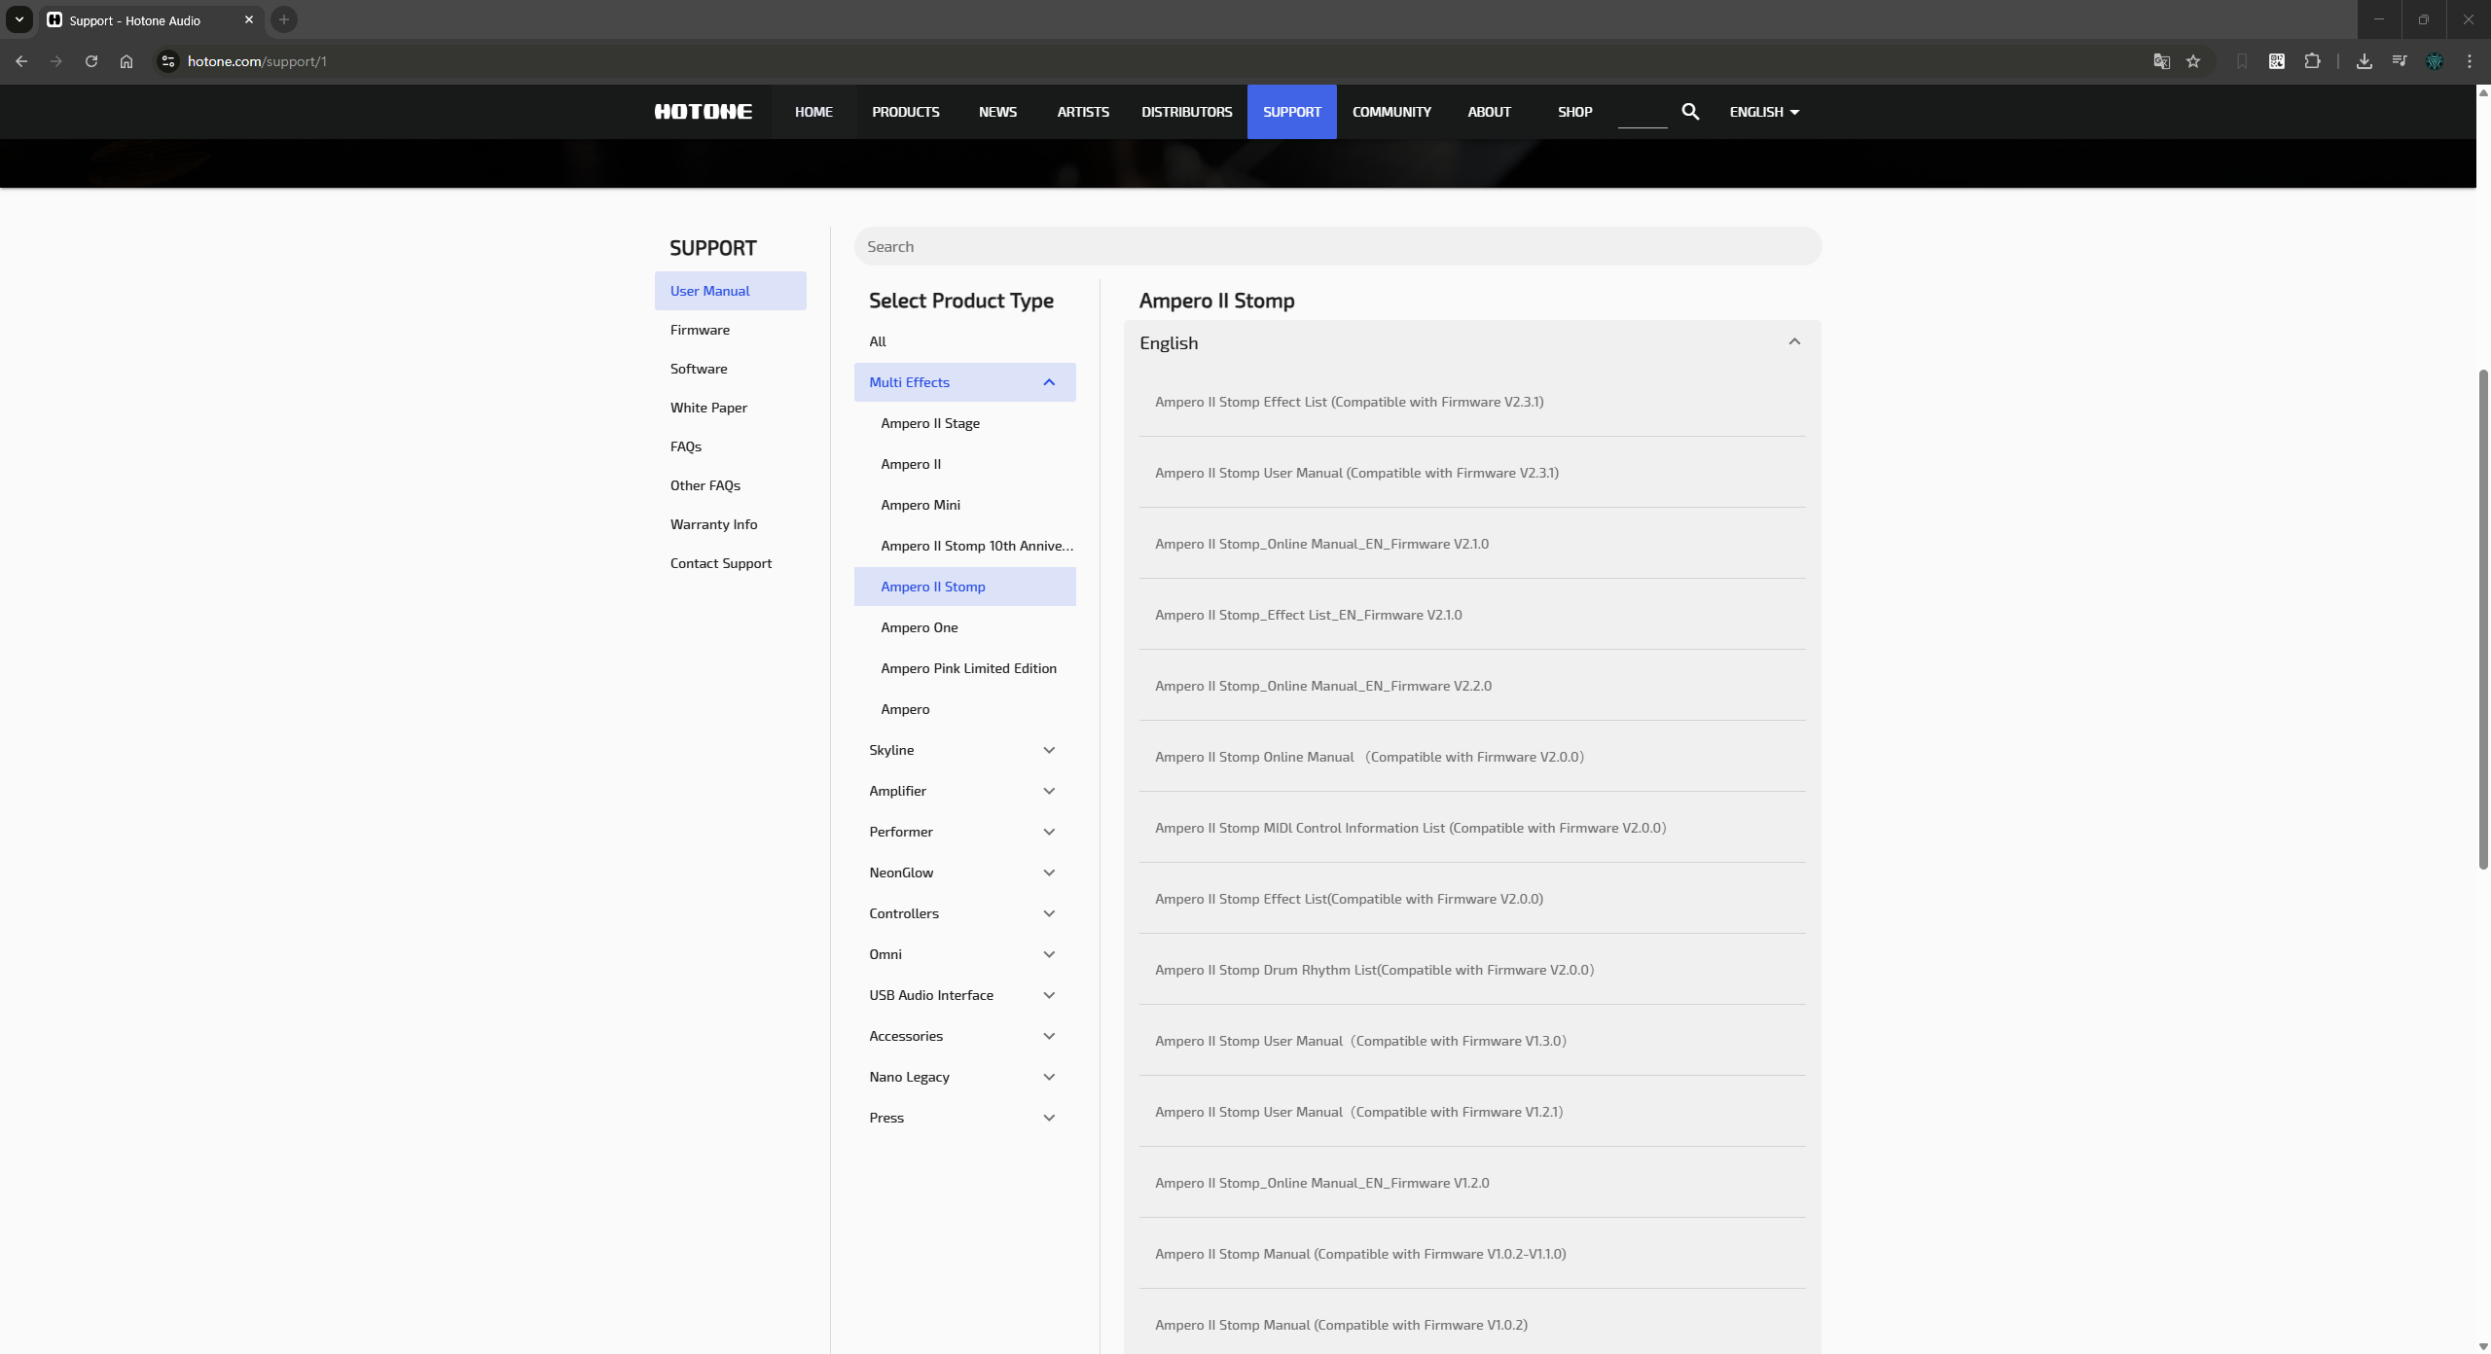Click the Hotone logo
Viewport: 2491px width, 1354px height.
point(703,112)
